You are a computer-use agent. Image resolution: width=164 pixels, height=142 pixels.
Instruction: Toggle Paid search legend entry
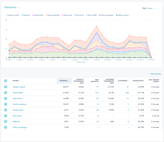67,15
